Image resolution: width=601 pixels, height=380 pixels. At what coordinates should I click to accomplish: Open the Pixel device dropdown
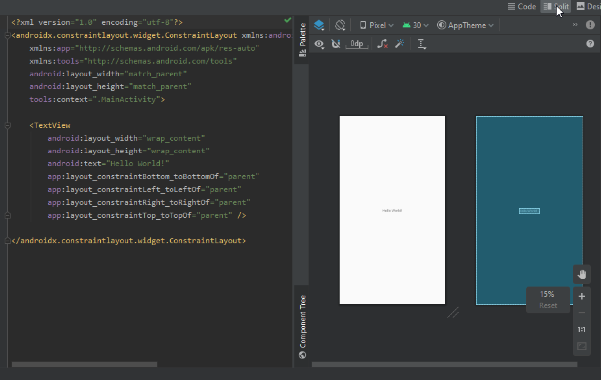[x=376, y=25]
